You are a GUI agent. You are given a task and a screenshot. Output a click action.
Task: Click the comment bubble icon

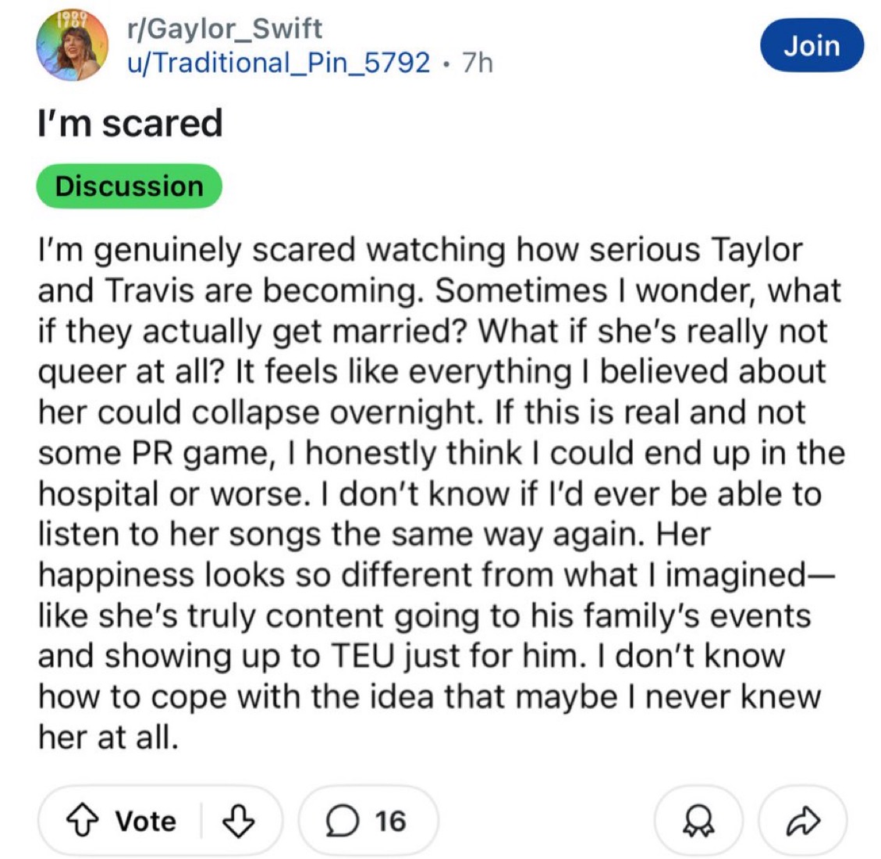tap(339, 820)
